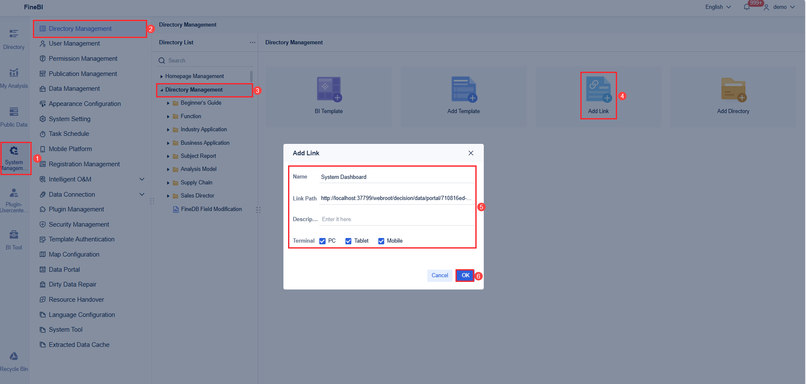Expand the Homepage Management tree node
The image size is (806, 384).
(162, 77)
